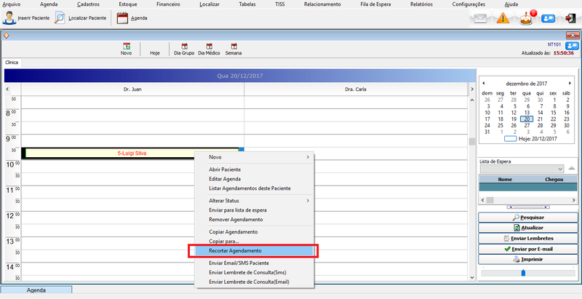The image size is (582, 299).
Task: Create new appointment with Novo icon
Action: [126, 49]
